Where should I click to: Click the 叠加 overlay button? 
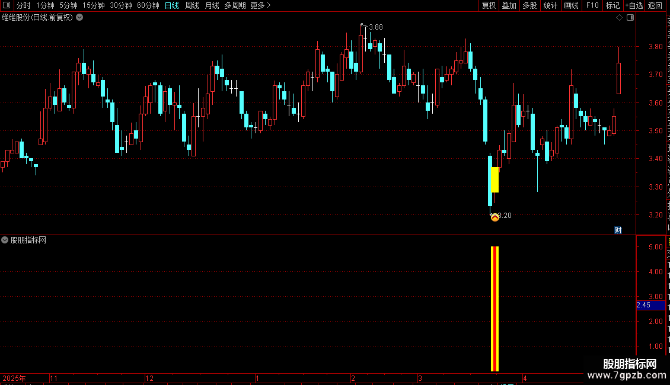pos(509,5)
